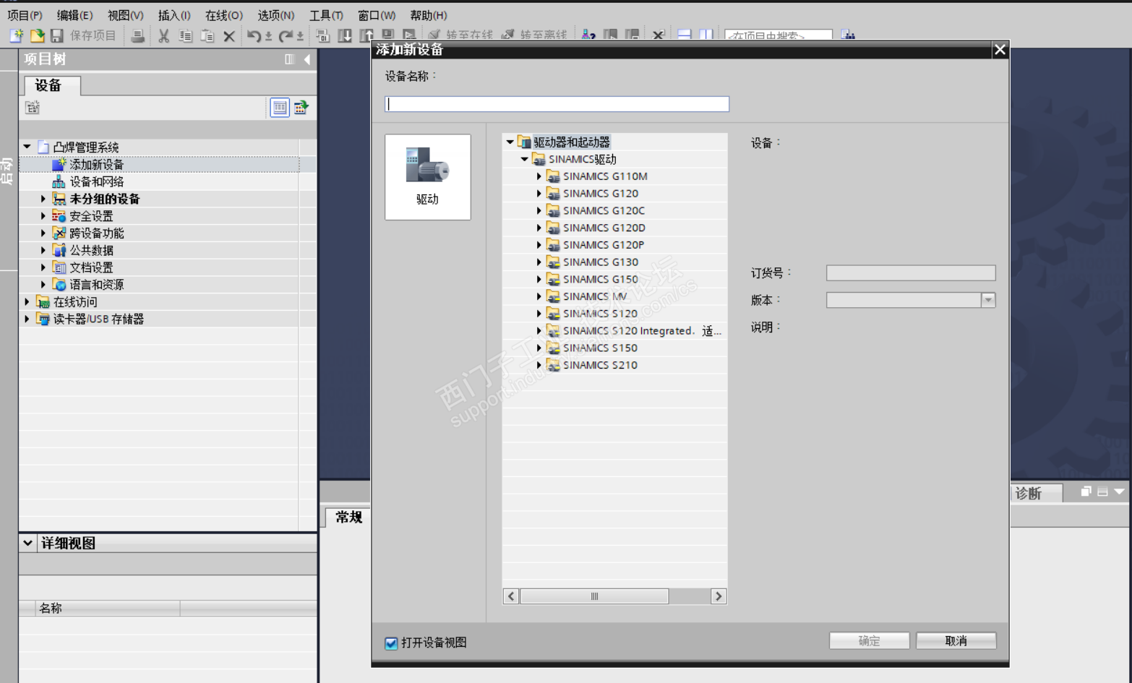Collapse the 驱动器和起动器 tree node
This screenshot has height=683, width=1132.
click(510, 142)
